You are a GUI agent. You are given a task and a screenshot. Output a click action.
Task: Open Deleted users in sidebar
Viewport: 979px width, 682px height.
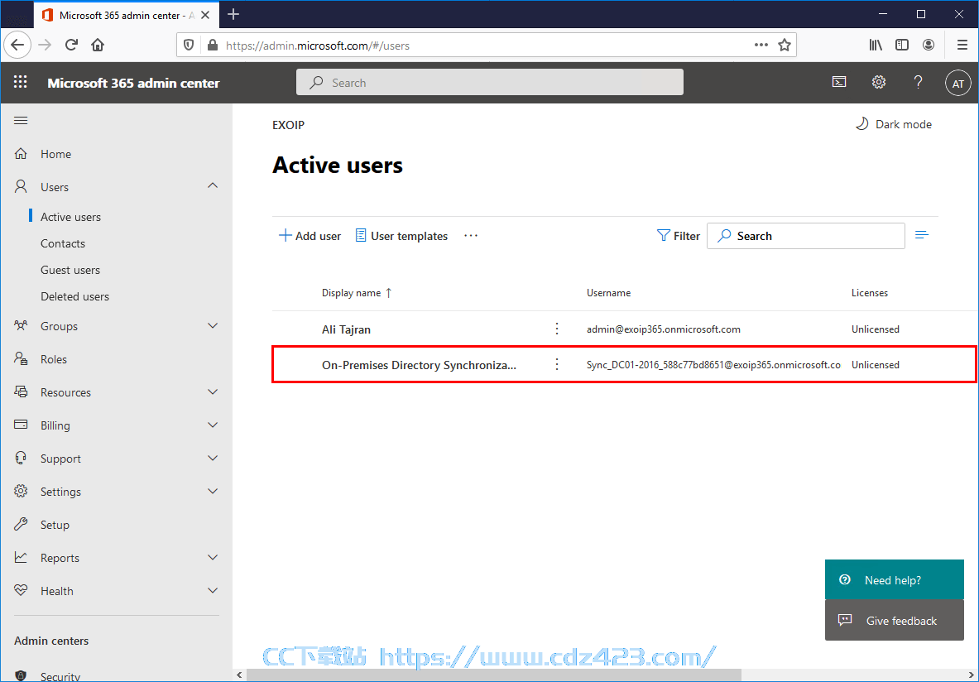(x=75, y=296)
